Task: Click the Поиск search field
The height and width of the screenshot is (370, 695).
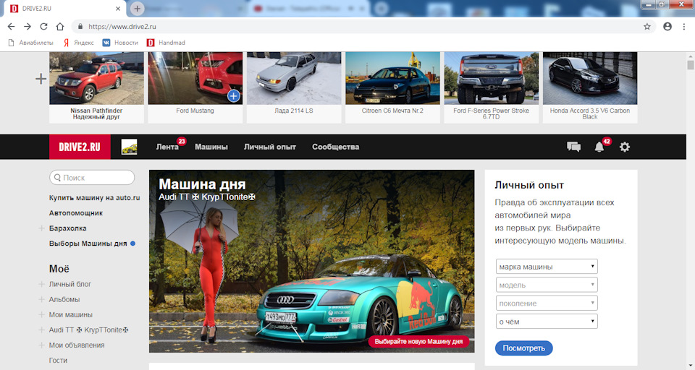Action: coord(92,178)
